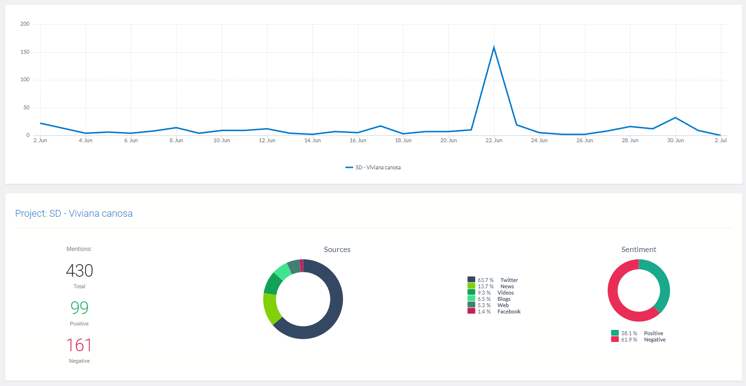Click the News color swatch in Sources legend
This screenshot has width=746, height=386.
(x=471, y=286)
